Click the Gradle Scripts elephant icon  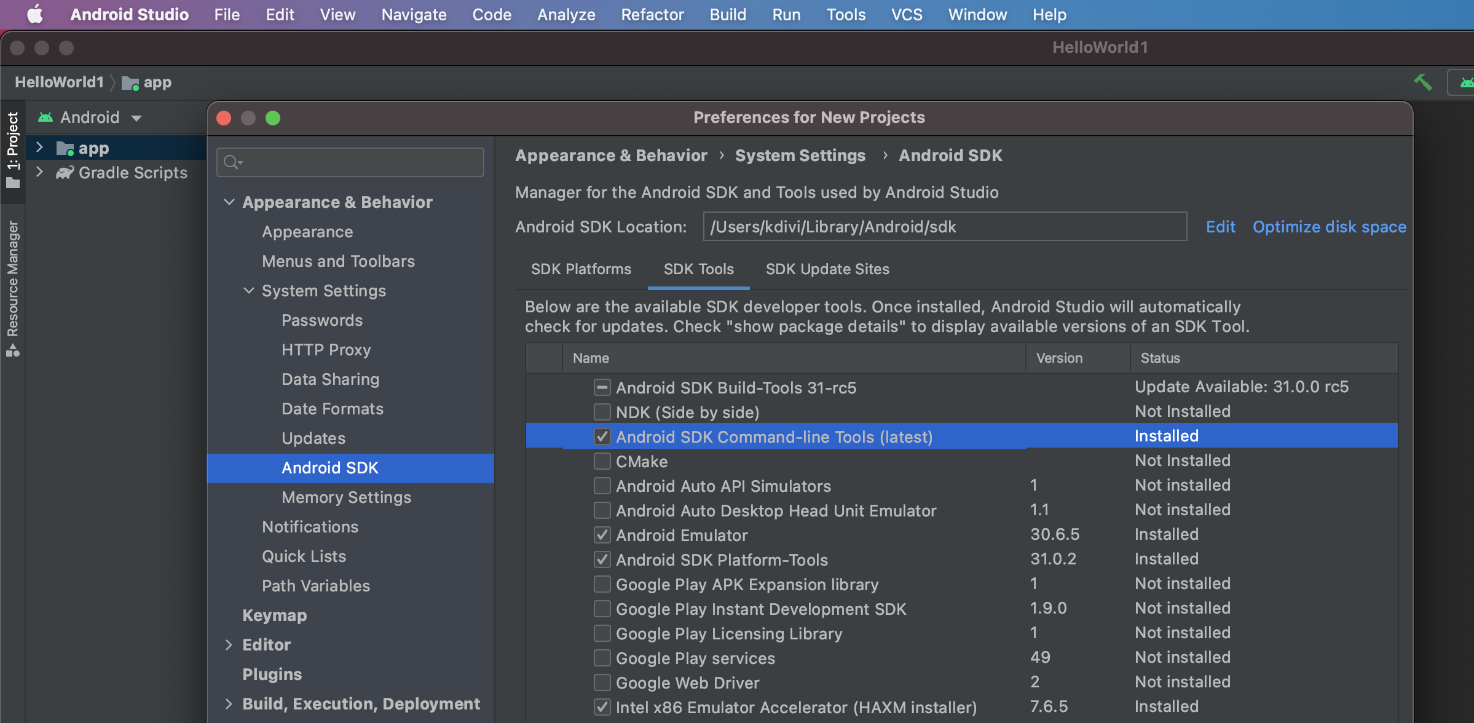(65, 173)
